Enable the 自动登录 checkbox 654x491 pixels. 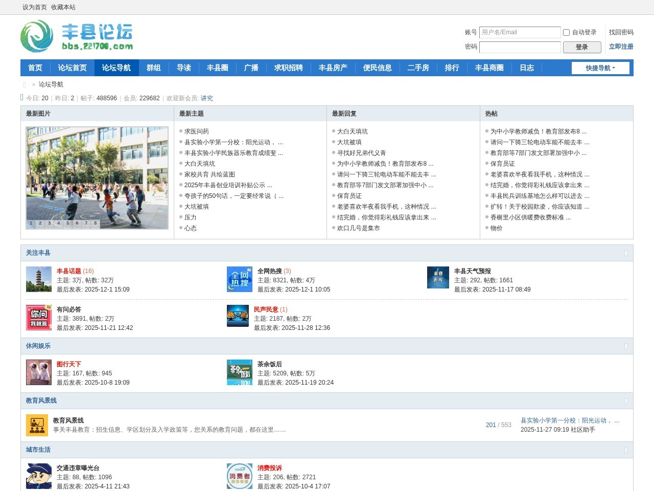pyautogui.click(x=566, y=33)
